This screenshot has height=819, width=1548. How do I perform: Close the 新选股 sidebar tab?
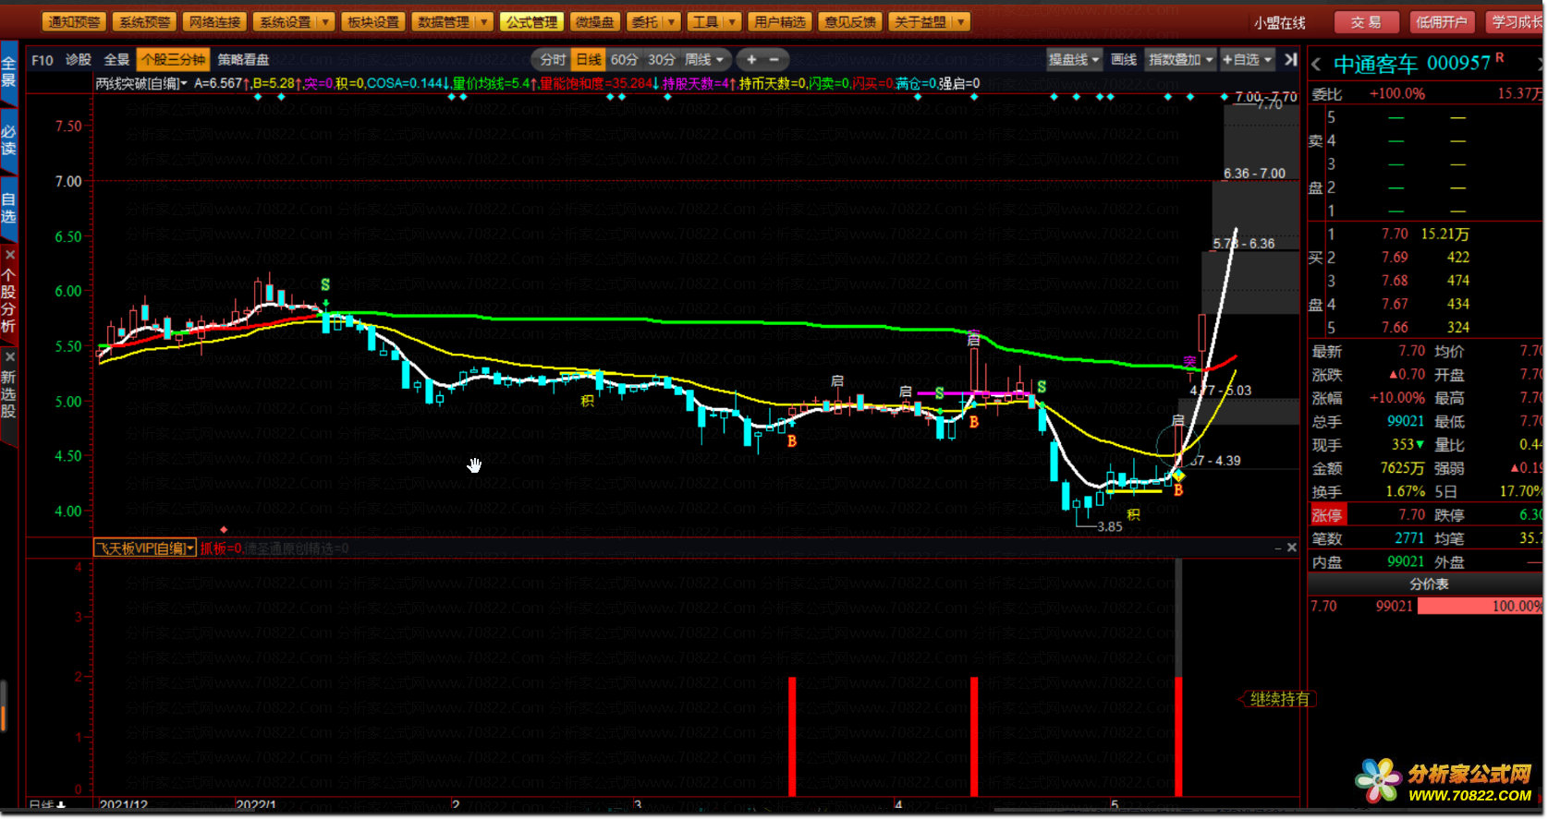coord(10,356)
